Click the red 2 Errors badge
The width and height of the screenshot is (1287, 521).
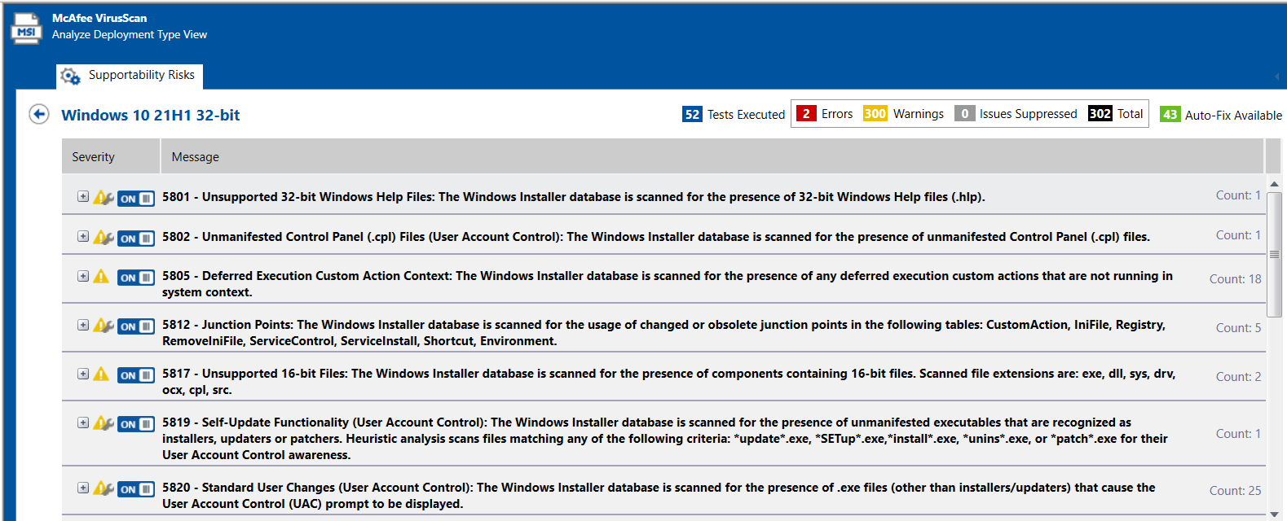coord(806,113)
